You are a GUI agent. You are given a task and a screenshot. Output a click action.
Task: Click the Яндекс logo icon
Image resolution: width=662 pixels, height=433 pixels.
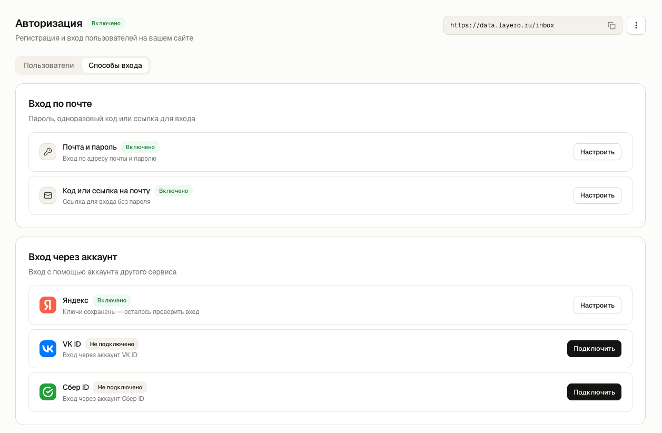pyautogui.click(x=48, y=305)
